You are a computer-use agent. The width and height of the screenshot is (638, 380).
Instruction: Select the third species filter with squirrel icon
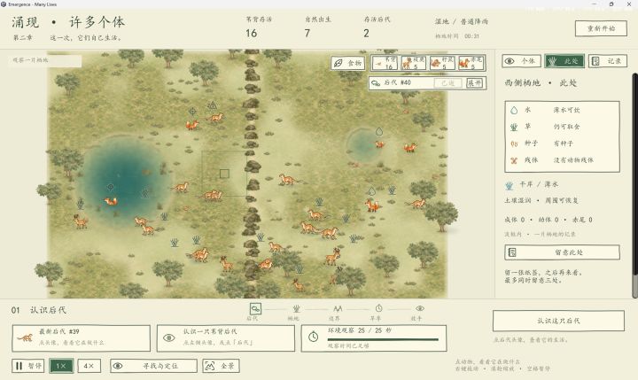(442, 63)
